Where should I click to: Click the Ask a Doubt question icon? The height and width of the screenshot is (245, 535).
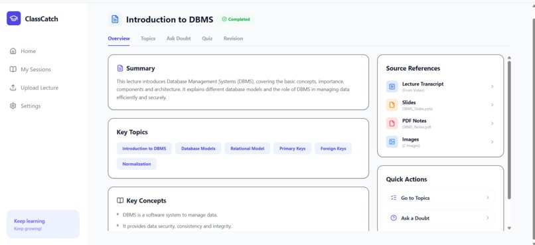pos(394,218)
